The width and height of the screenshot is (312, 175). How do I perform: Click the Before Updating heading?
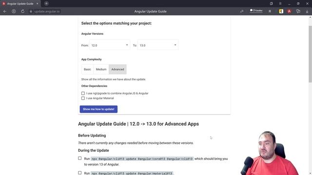click(x=92, y=136)
